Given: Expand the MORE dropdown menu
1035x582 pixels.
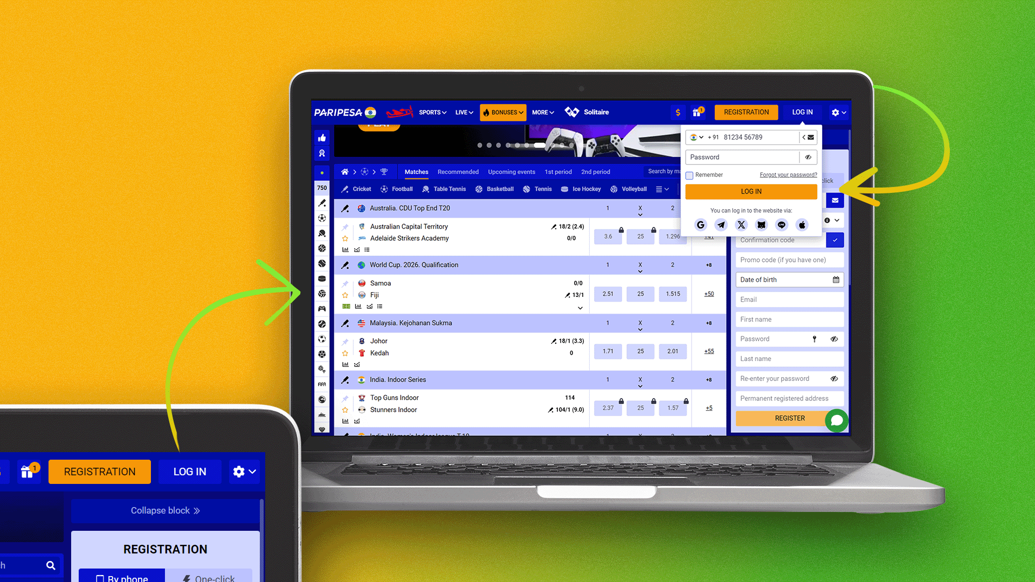Looking at the screenshot, I should [542, 112].
